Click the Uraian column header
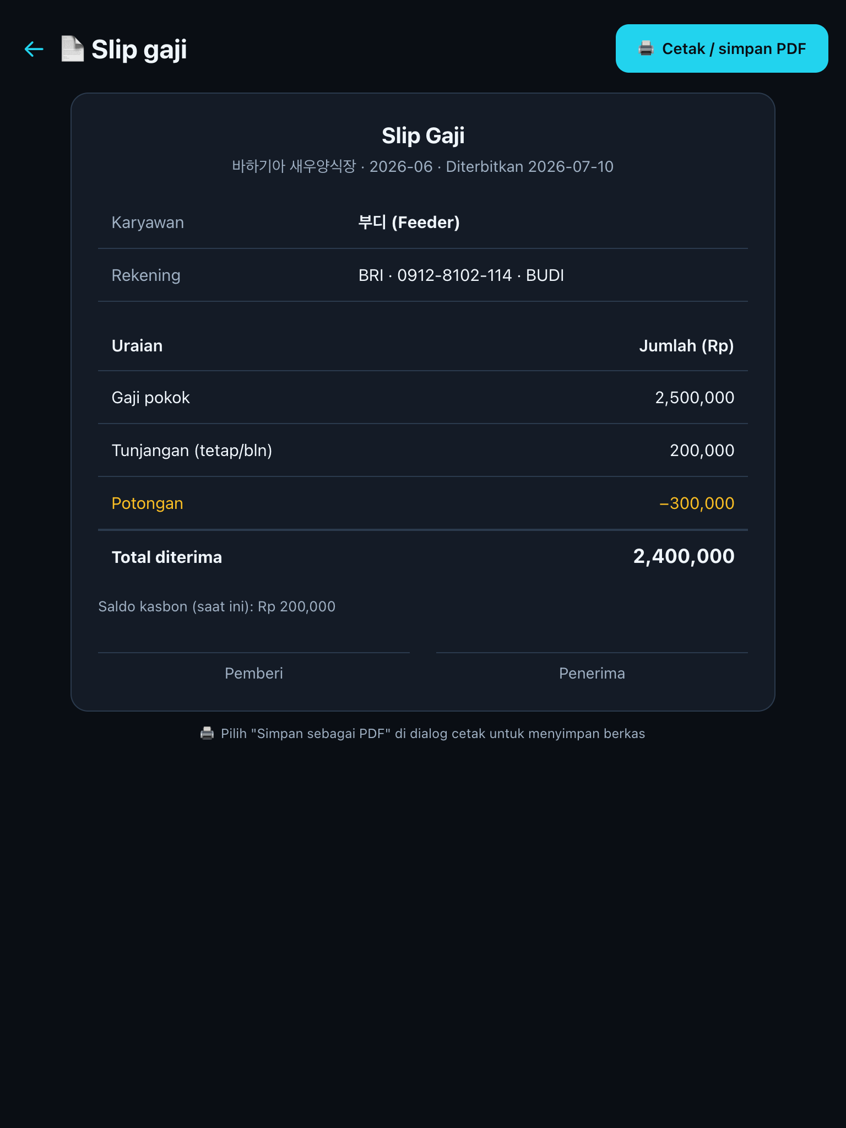Screen dimensions: 846x1128 pos(137,346)
